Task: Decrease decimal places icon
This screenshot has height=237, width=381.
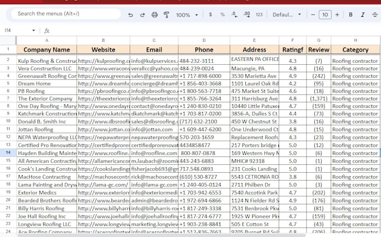Action: [x=234, y=15]
